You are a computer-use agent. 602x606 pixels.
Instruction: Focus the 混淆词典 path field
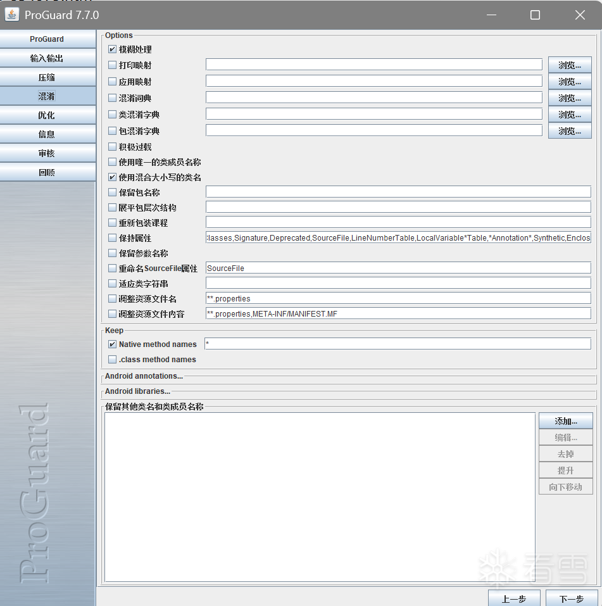(374, 98)
